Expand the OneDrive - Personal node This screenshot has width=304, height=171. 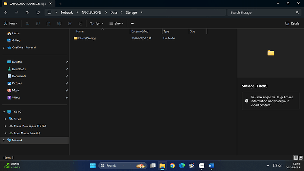[x=4, y=48]
